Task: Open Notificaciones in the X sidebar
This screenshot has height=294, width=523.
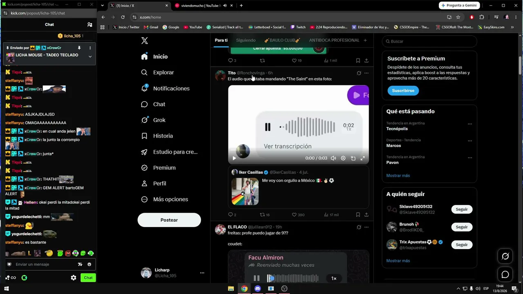Action: [165, 88]
